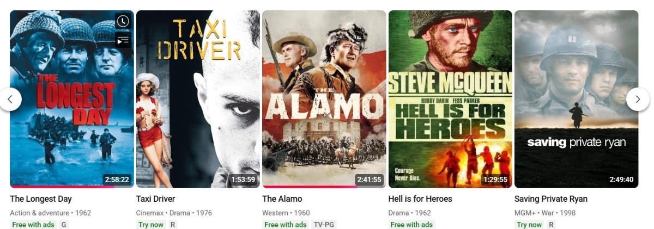Click Free with ads under Hell is for Heroes

(411, 225)
